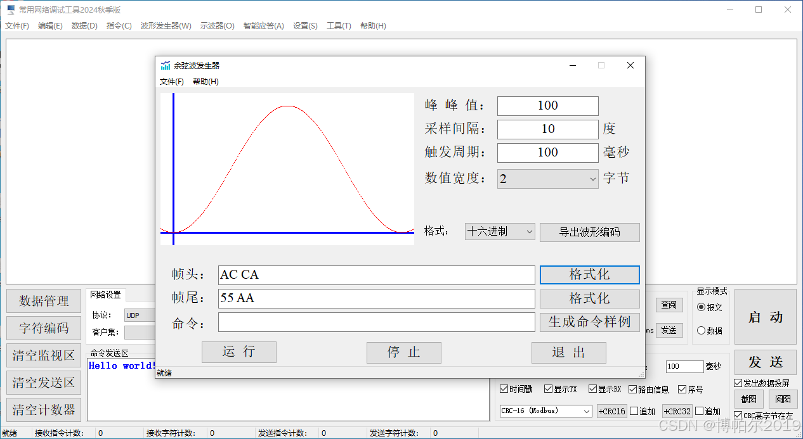Expand the CRC-16 (Modbus) dropdown
The width and height of the screenshot is (803, 439).
tap(546, 411)
